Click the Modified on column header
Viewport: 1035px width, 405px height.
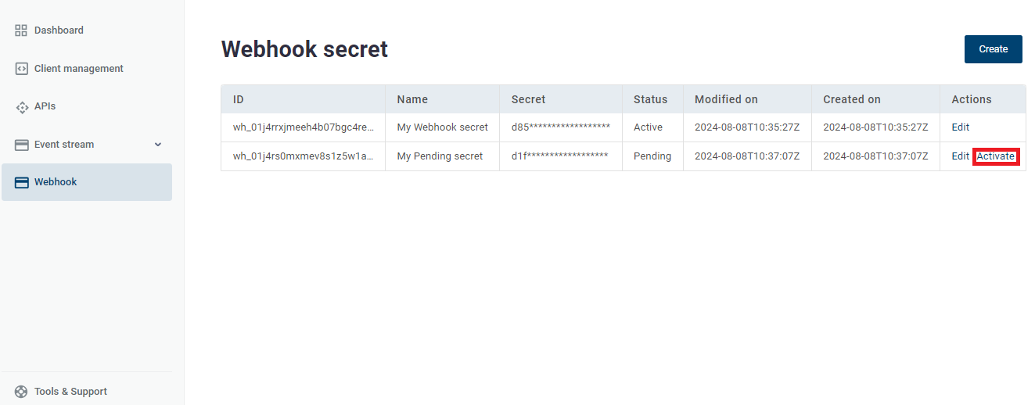tap(726, 99)
